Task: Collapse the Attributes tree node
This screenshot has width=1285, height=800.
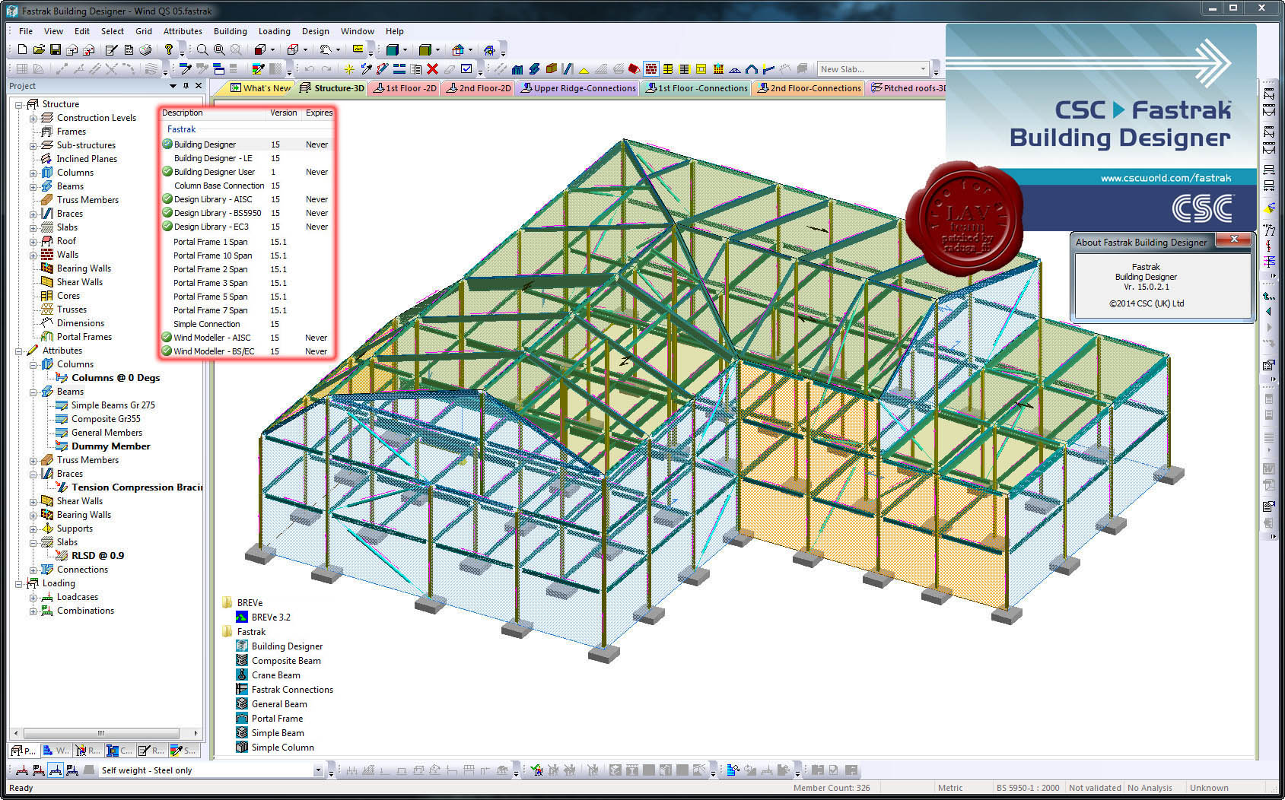Action: [x=18, y=351]
